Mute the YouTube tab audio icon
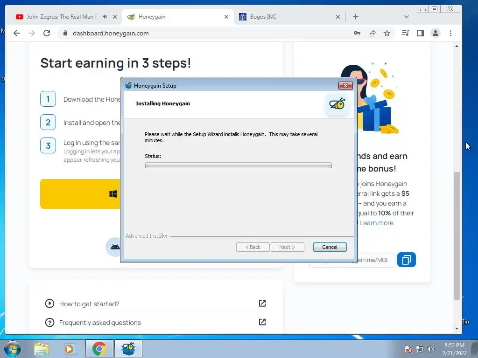Screen dimensions: 478x358 [x=105, y=17]
